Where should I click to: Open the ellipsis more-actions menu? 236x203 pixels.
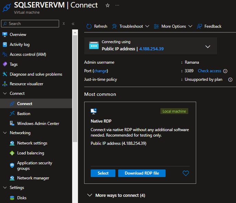[x=117, y=5]
